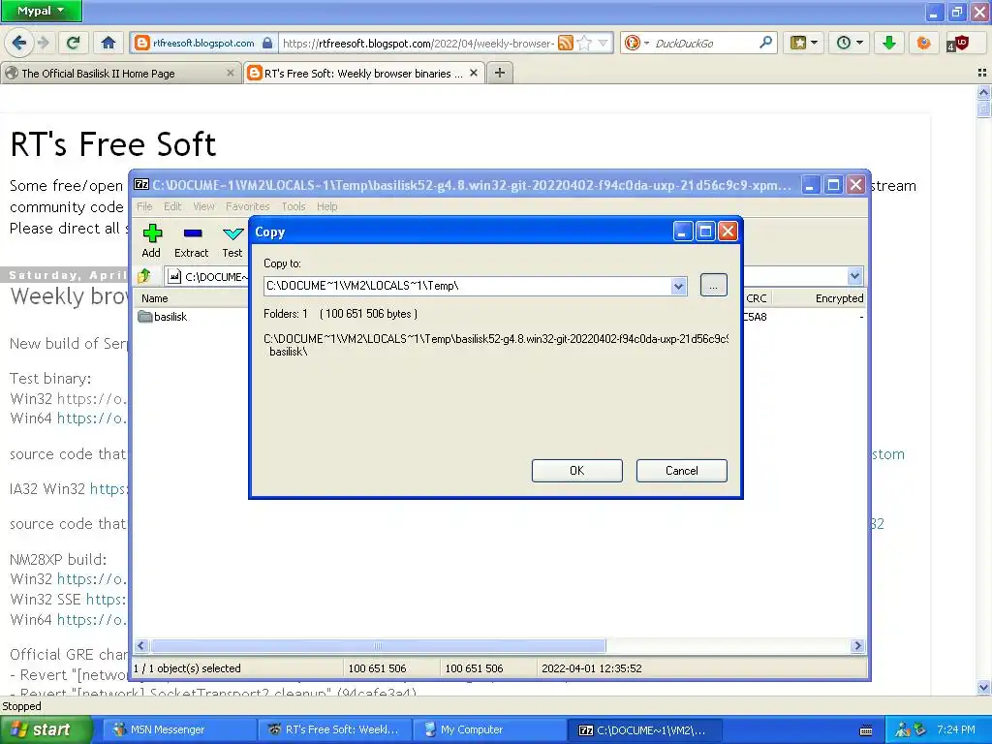Click 7-Zip up-one-level folder icon
The height and width of the screenshot is (744, 992).
coord(144,276)
